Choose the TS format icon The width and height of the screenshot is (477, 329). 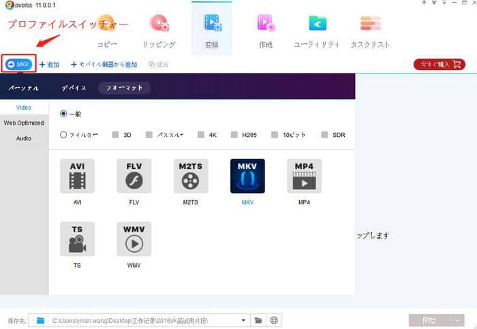coord(77,239)
